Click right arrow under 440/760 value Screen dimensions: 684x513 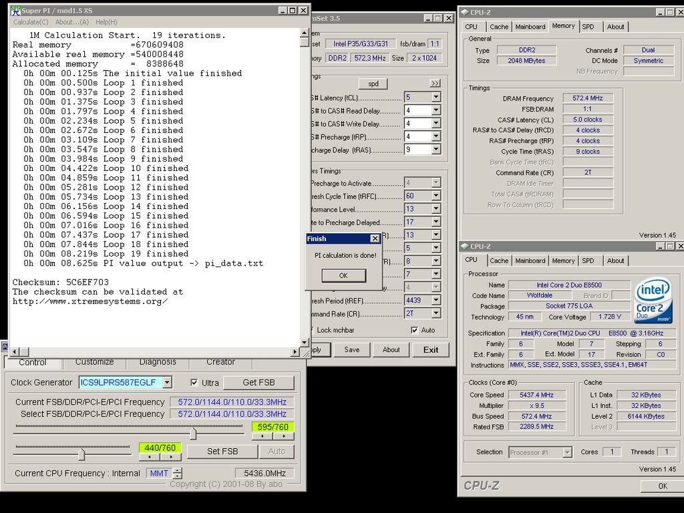coord(170,457)
